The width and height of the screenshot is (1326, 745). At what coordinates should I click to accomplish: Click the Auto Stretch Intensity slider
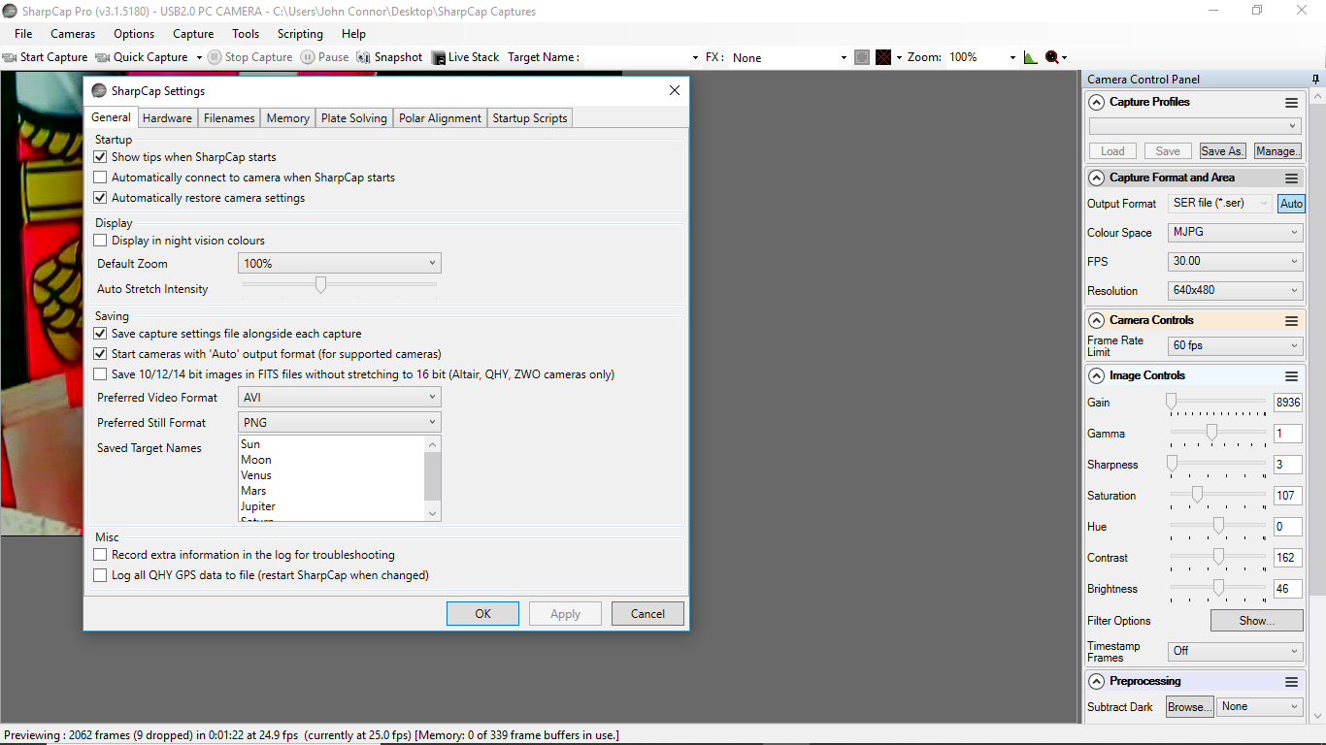[x=339, y=286]
